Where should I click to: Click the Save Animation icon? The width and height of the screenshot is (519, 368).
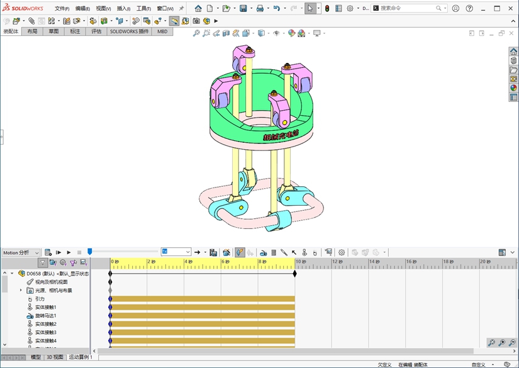[x=213, y=252]
